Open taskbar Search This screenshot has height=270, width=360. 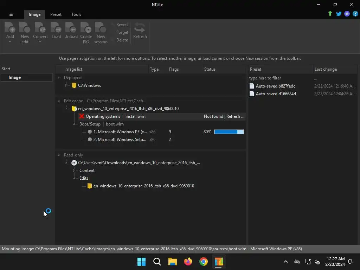[x=157, y=262]
